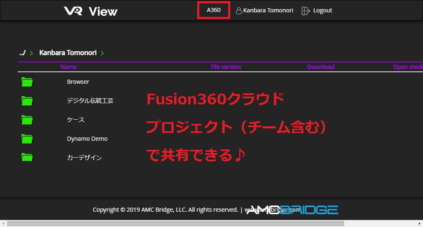Click the chevron after Kanbara Tomonori breadcrumb

click(102, 53)
